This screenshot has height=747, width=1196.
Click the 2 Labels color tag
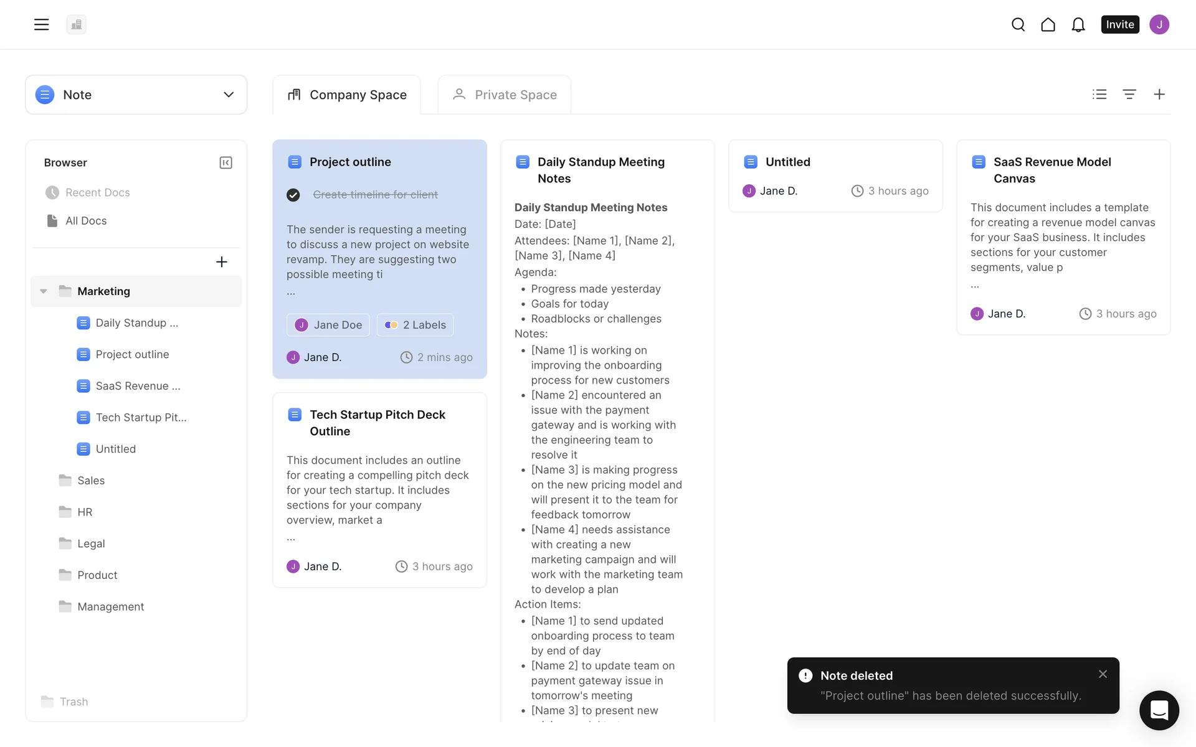tap(415, 325)
